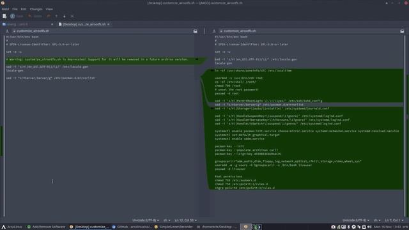Click 'systemctl enable sddm.service' line in right pane

click(240, 139)
